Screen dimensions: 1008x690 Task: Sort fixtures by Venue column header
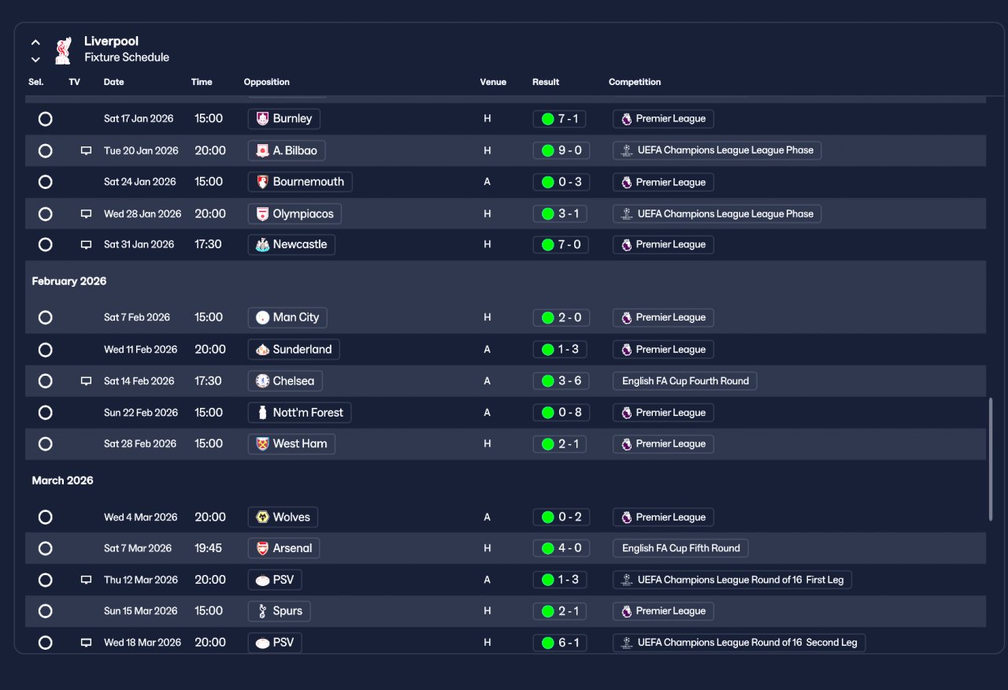click(493, 82)
